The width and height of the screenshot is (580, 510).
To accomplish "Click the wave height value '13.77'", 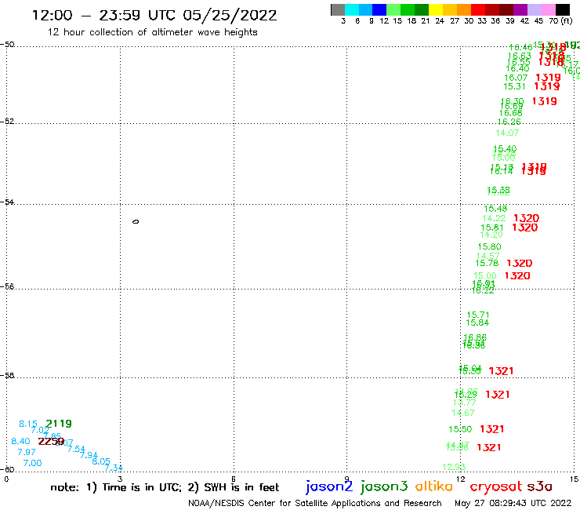I will [x=465, y=403].
